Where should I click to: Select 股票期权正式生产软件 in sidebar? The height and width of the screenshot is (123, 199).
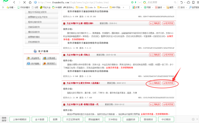41,17
